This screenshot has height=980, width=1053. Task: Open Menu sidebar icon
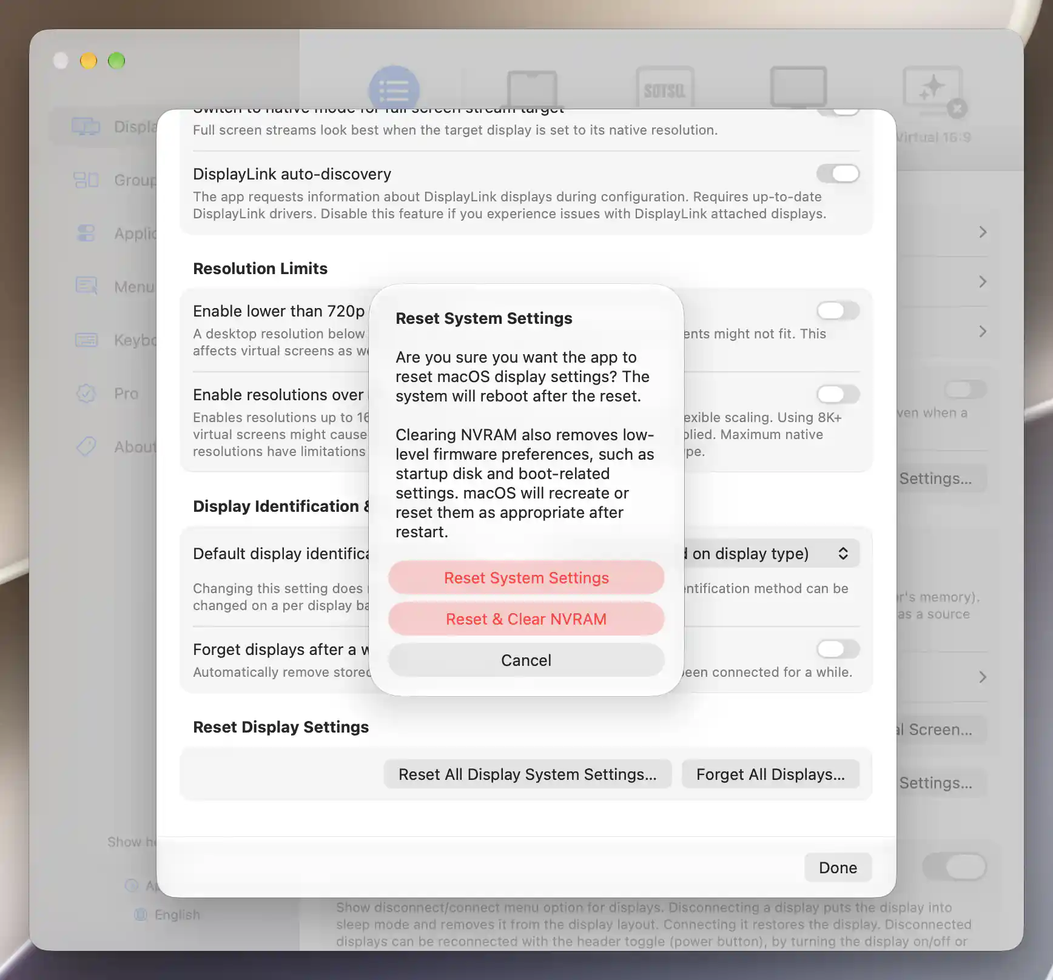86,286
